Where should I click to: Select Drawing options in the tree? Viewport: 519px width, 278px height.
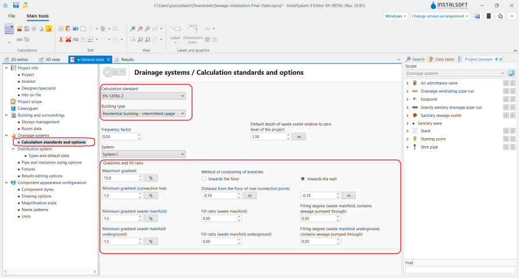pyautogui.click(x=36, y=196)
